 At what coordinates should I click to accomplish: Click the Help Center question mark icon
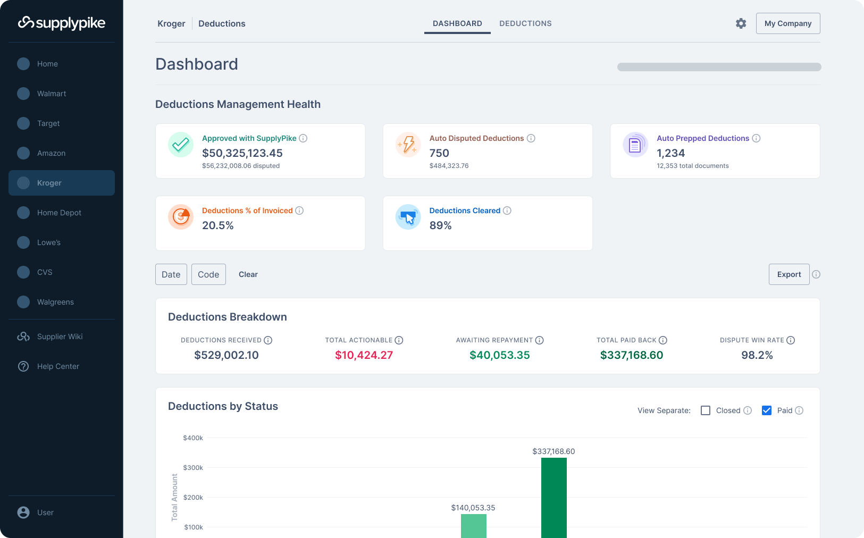23,366
